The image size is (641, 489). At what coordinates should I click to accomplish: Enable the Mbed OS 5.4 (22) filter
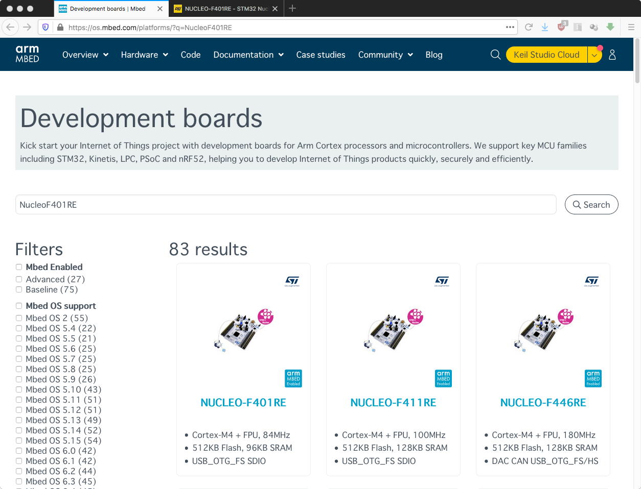click(x=19, y=328)
